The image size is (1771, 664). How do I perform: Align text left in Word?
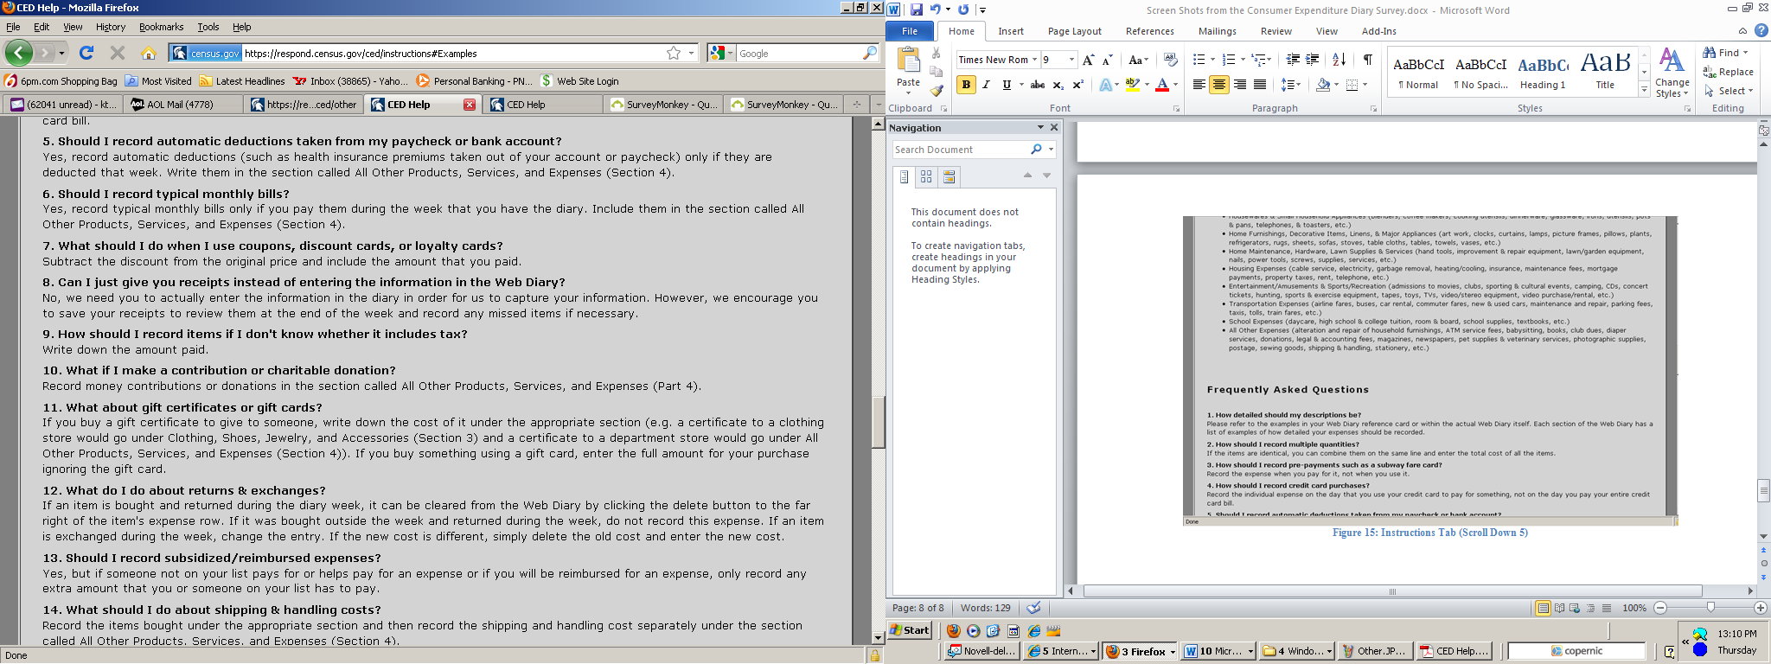pyautogui.click(x=1199, y=85)
